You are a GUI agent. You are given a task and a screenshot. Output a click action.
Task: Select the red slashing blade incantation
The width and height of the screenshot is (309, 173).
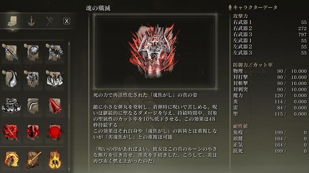pos(11,132)
